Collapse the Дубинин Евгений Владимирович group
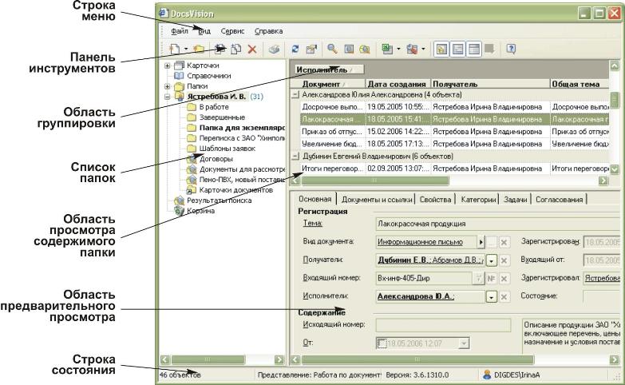The image size is (625, 385). (295, 157)
